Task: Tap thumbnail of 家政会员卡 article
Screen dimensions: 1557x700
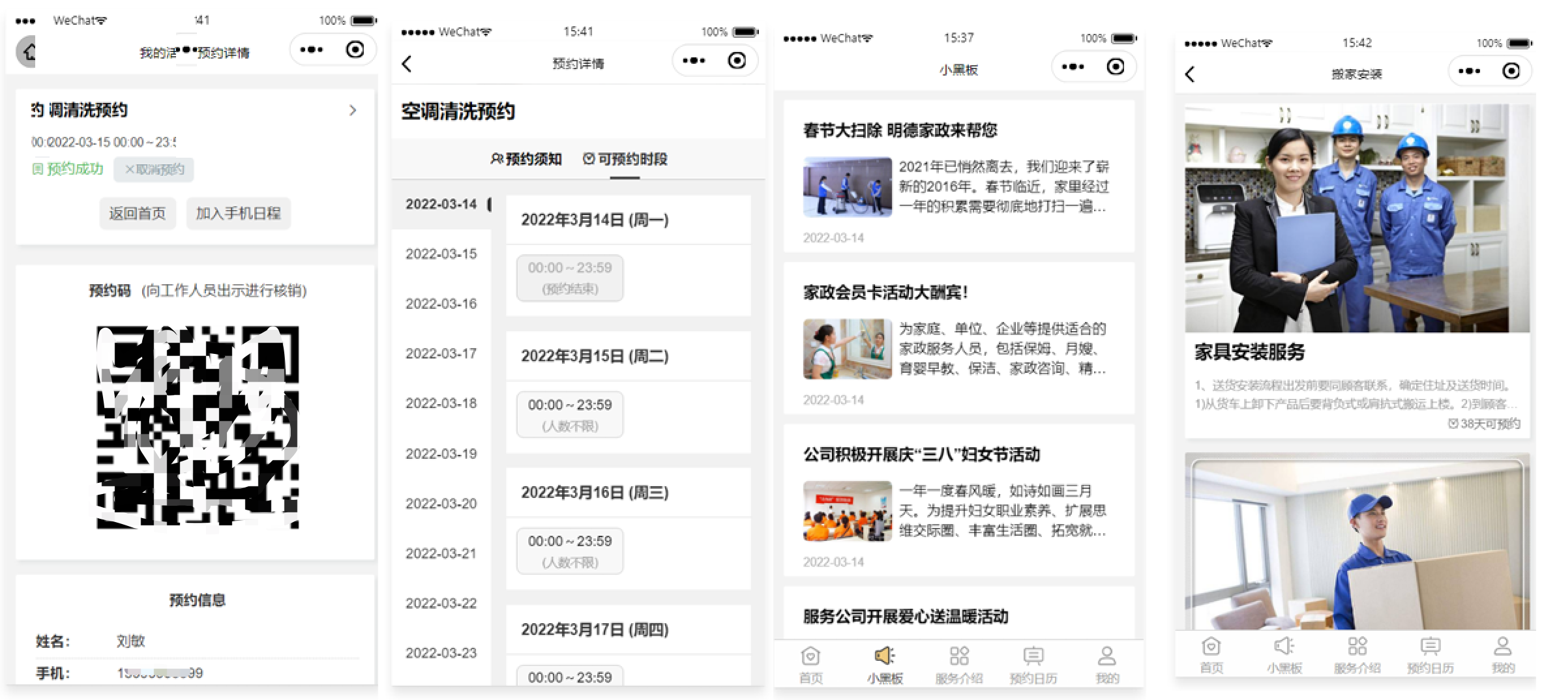Action: pyautogui.click(x=848, y=349)
